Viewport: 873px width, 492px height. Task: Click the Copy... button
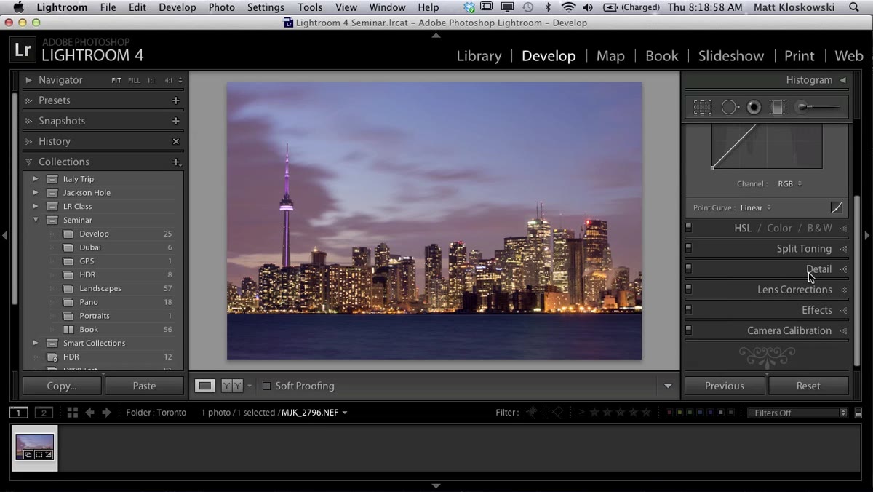62,386
